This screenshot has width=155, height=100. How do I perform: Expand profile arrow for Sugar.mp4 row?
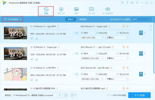[145, 33]
